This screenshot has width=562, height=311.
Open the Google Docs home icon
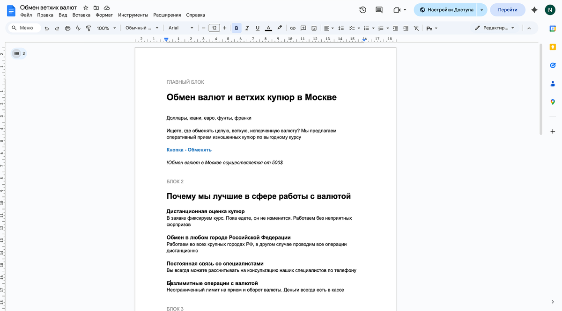(x=11, y=10)
